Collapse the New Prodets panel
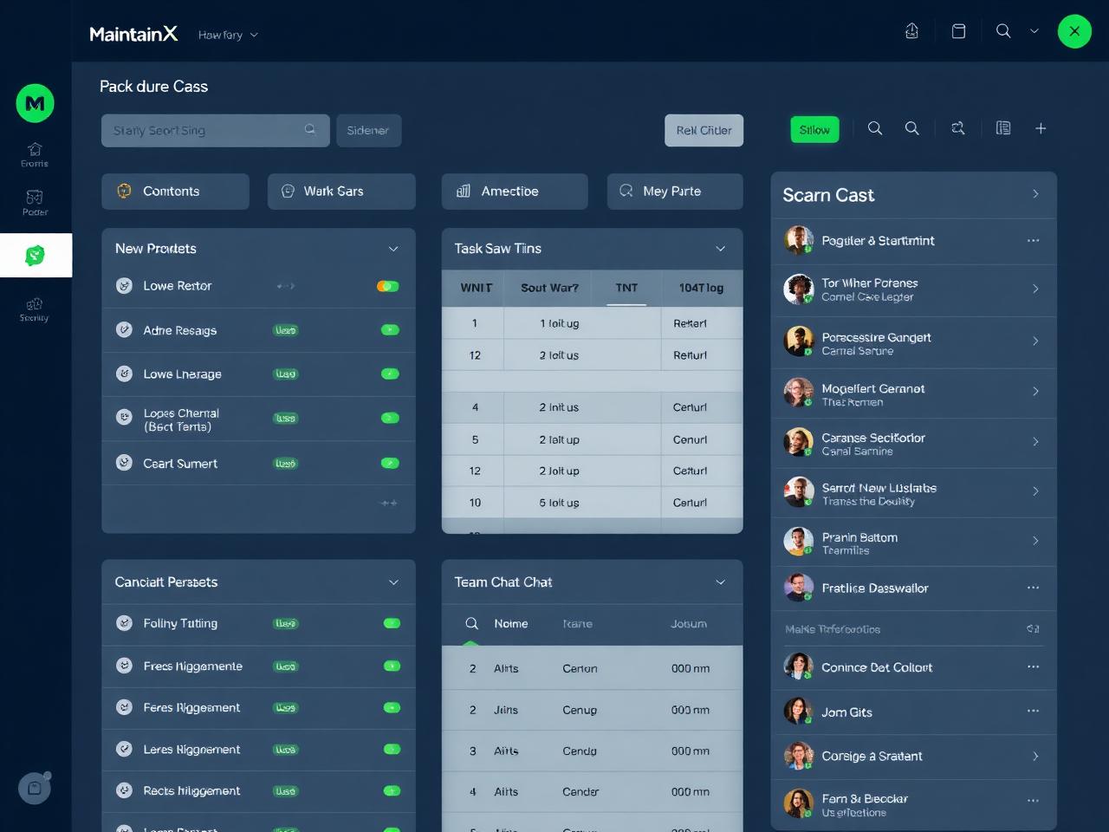Viewport: 1109px width, 832px height. 393,249
